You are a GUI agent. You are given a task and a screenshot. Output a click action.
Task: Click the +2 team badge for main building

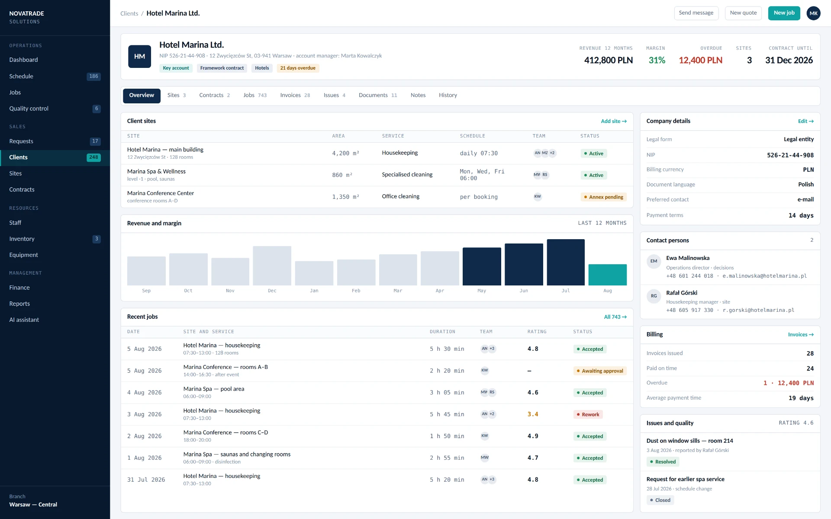click(552, 153)
